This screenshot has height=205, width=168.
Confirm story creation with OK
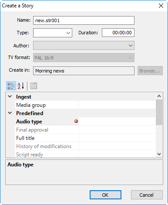(x=105, y=195)
